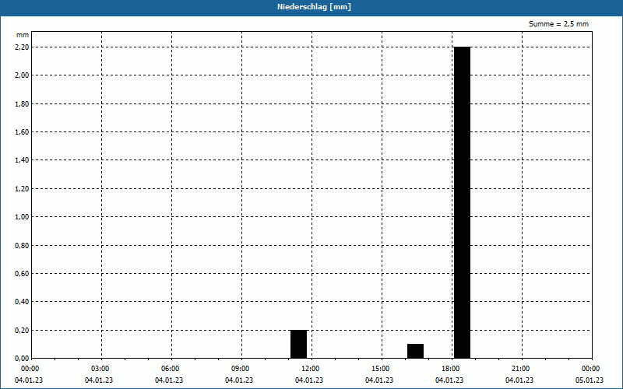Select the 12:00 time label
623x389 pixels.
click(x=311, y=369)
